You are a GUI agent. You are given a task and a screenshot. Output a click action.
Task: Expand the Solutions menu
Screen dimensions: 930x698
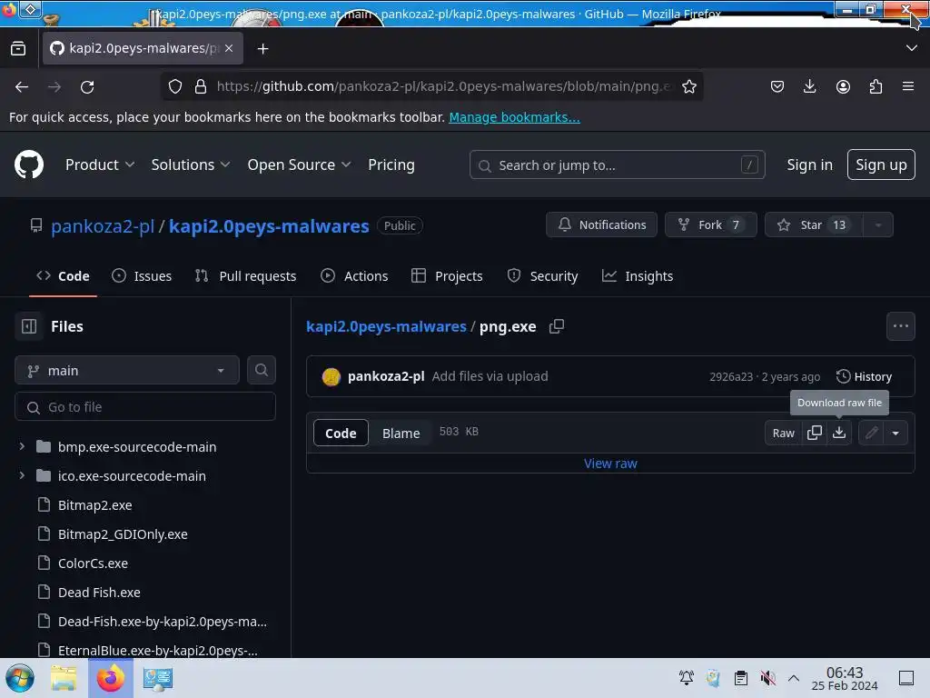coord(191,165)
